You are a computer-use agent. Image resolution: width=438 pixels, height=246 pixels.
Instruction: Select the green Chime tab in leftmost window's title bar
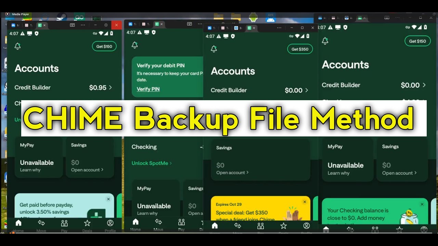click(40, 25)
